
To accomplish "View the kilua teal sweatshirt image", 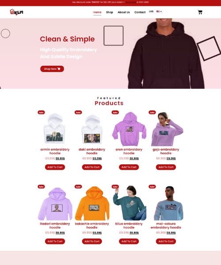I will point(129,203).
